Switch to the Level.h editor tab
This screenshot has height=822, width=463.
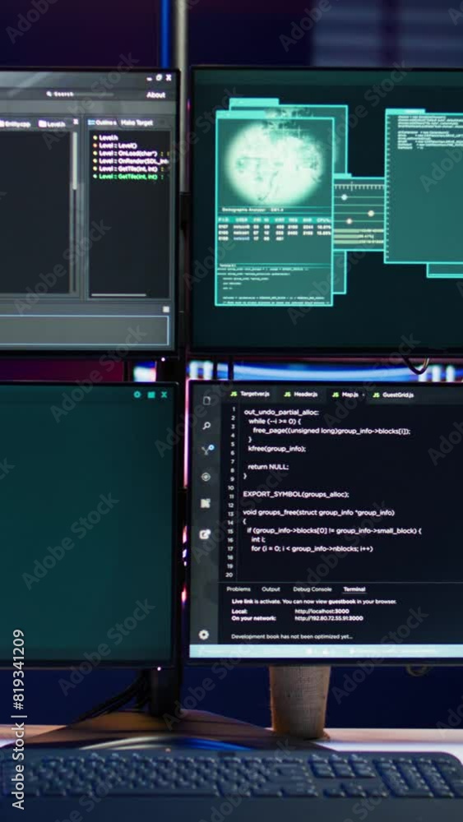coord(53,124)
